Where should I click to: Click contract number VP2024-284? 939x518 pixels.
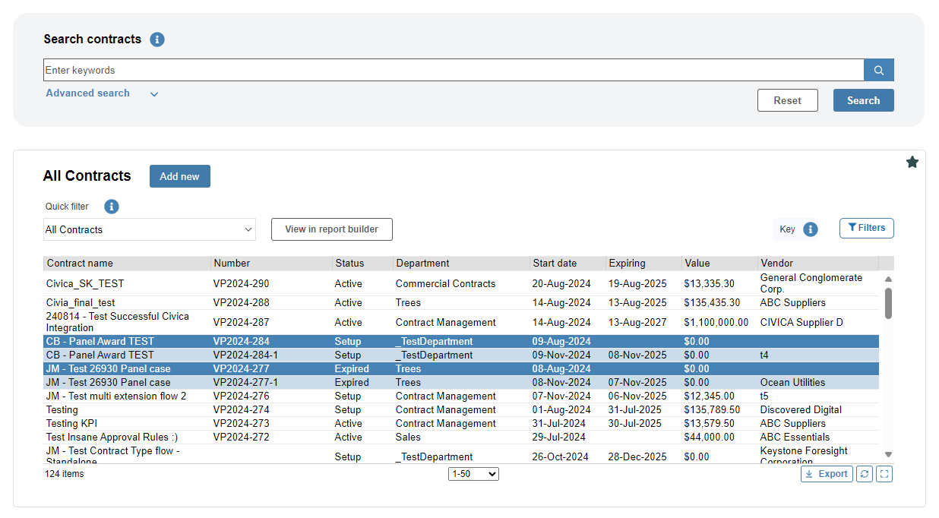click(241, 342)
